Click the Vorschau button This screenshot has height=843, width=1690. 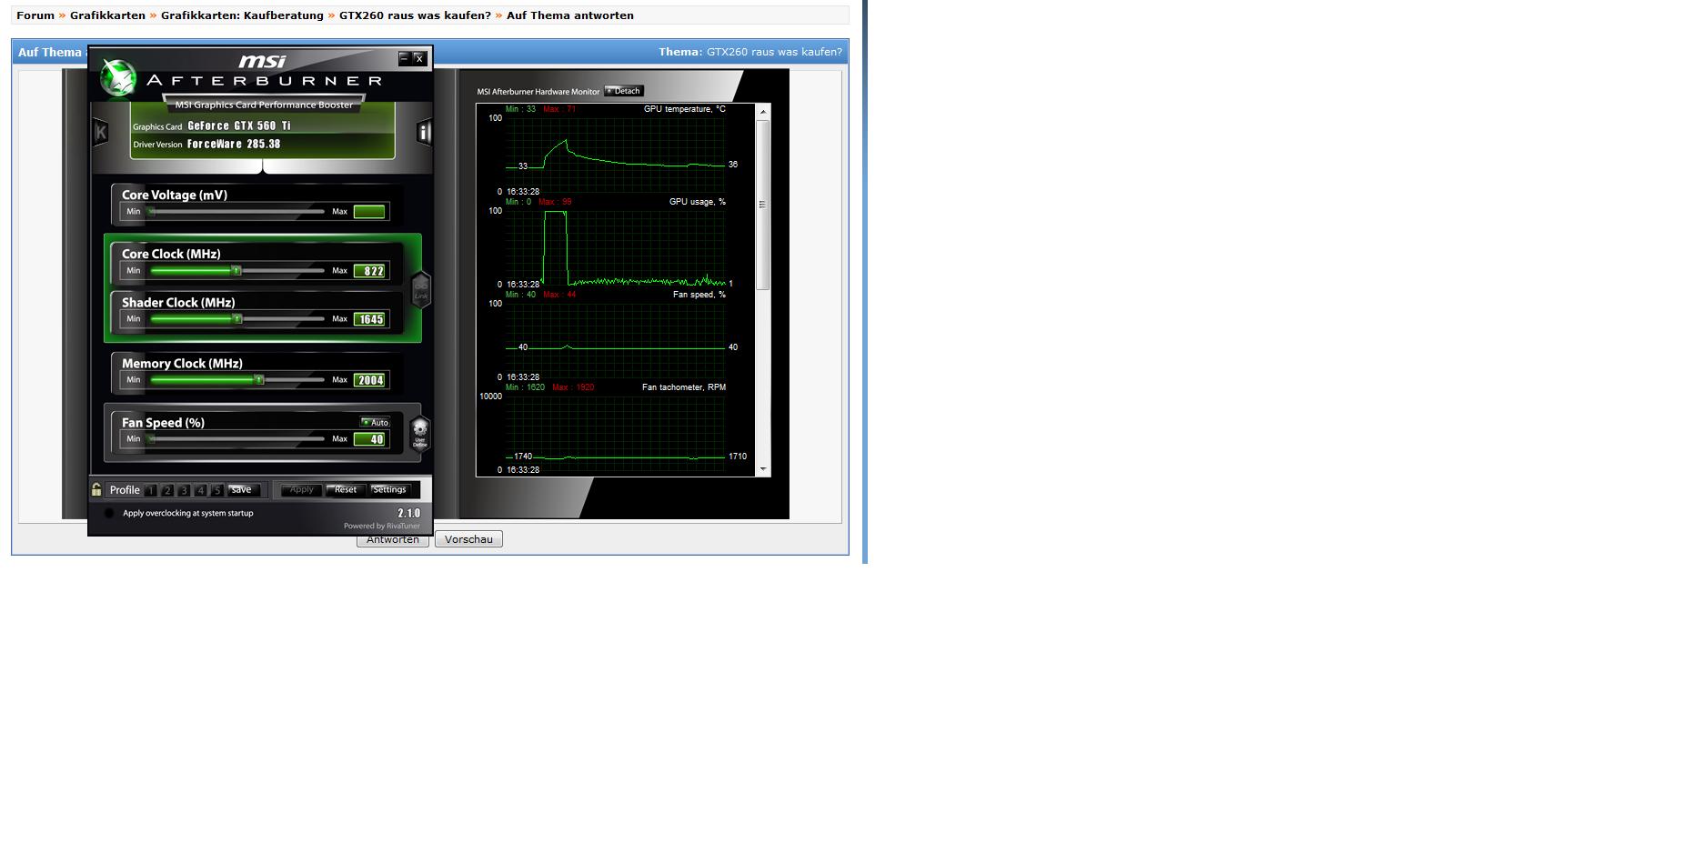point(468,539)
